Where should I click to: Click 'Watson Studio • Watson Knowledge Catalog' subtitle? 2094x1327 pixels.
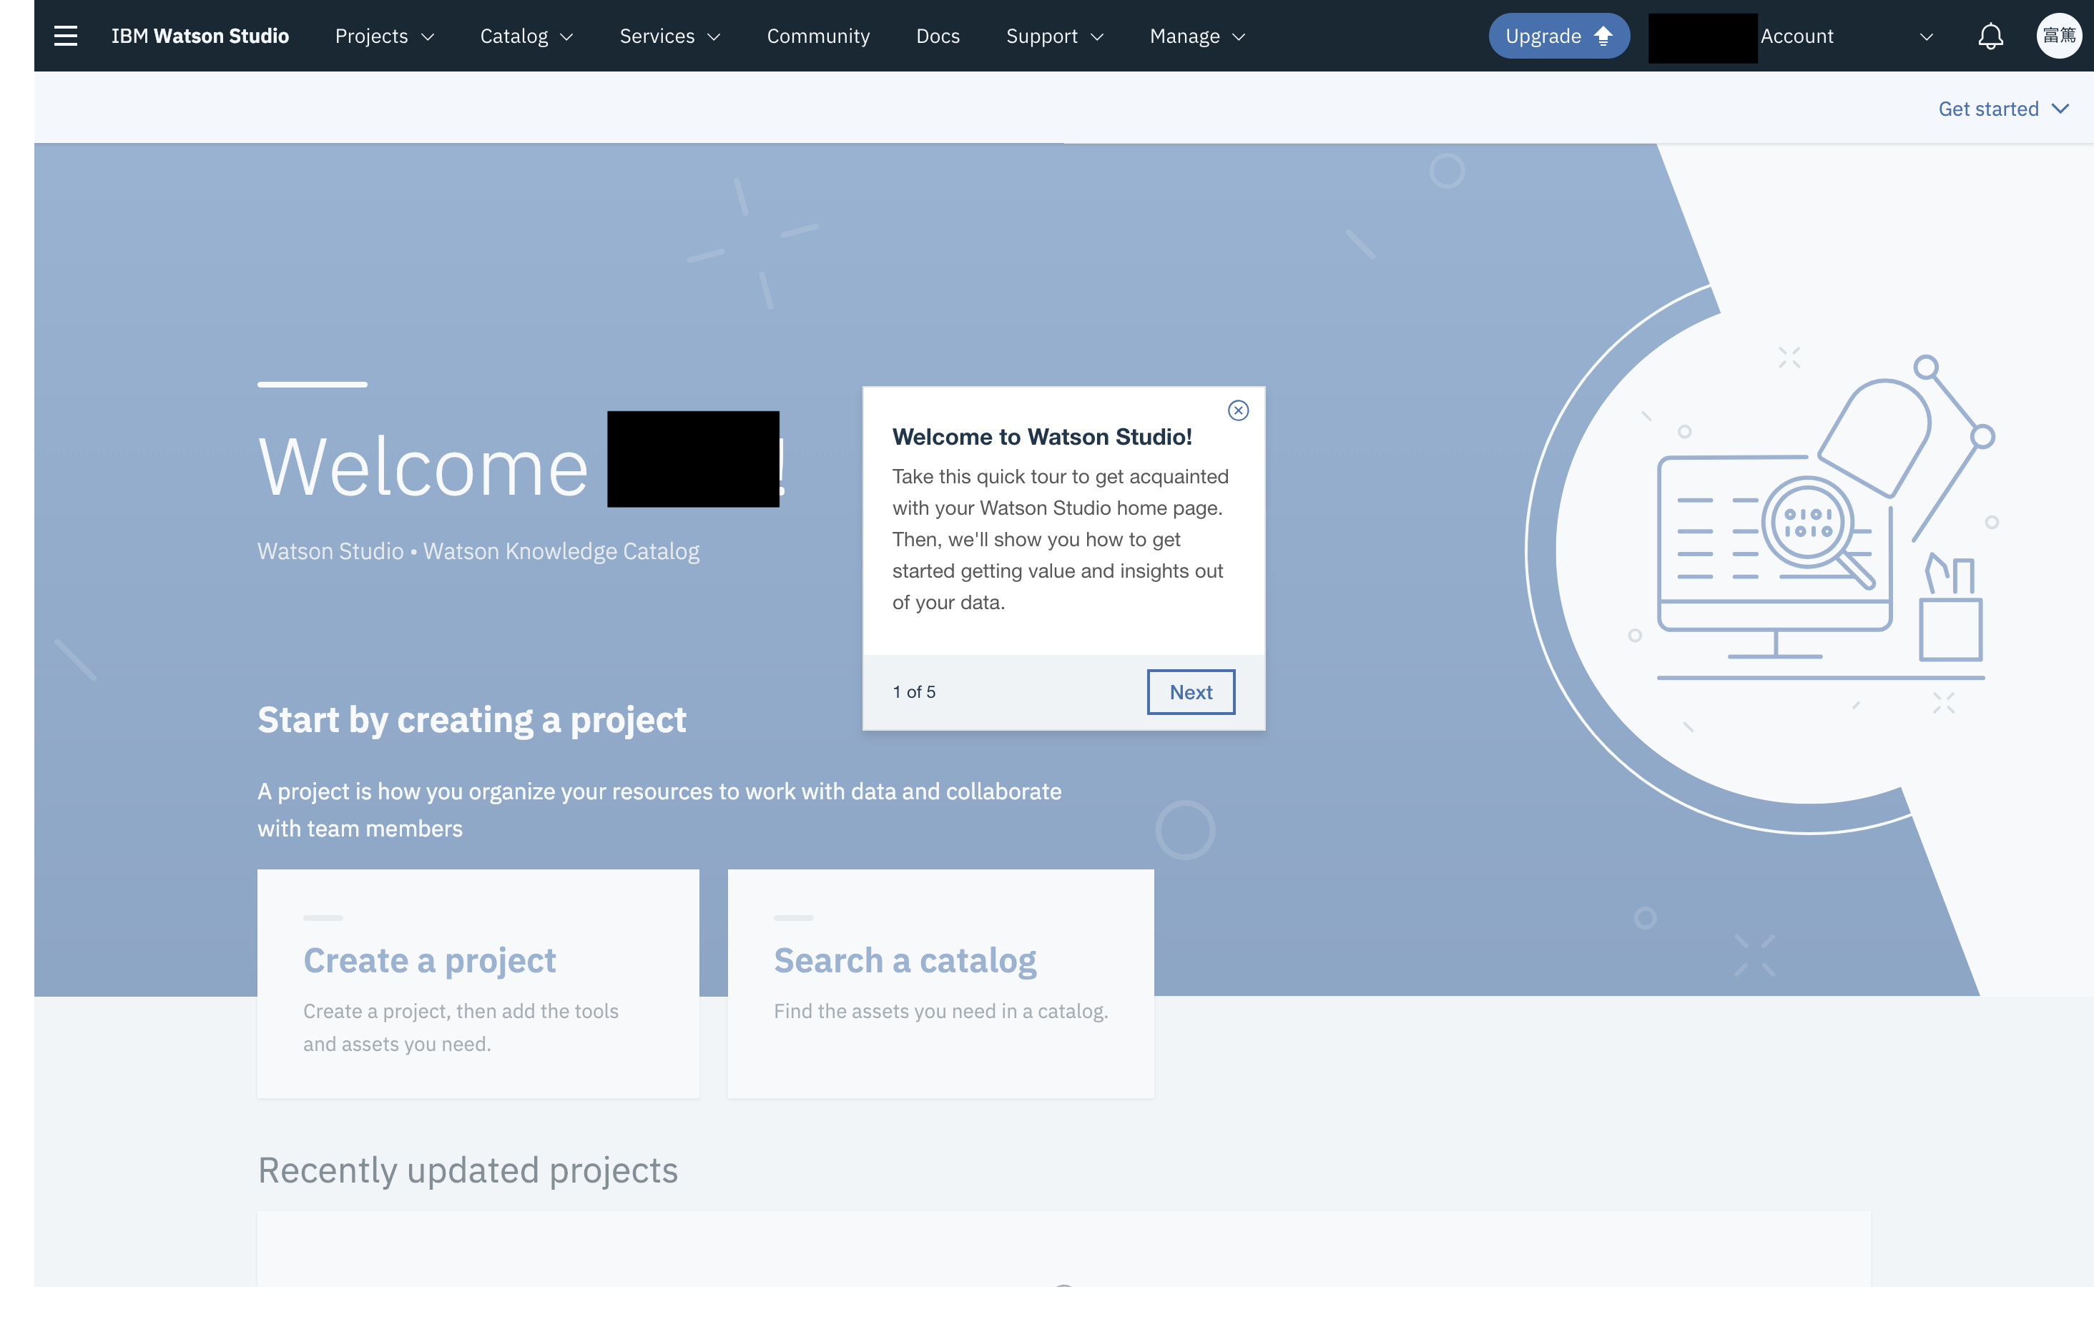tap(478, 551)
